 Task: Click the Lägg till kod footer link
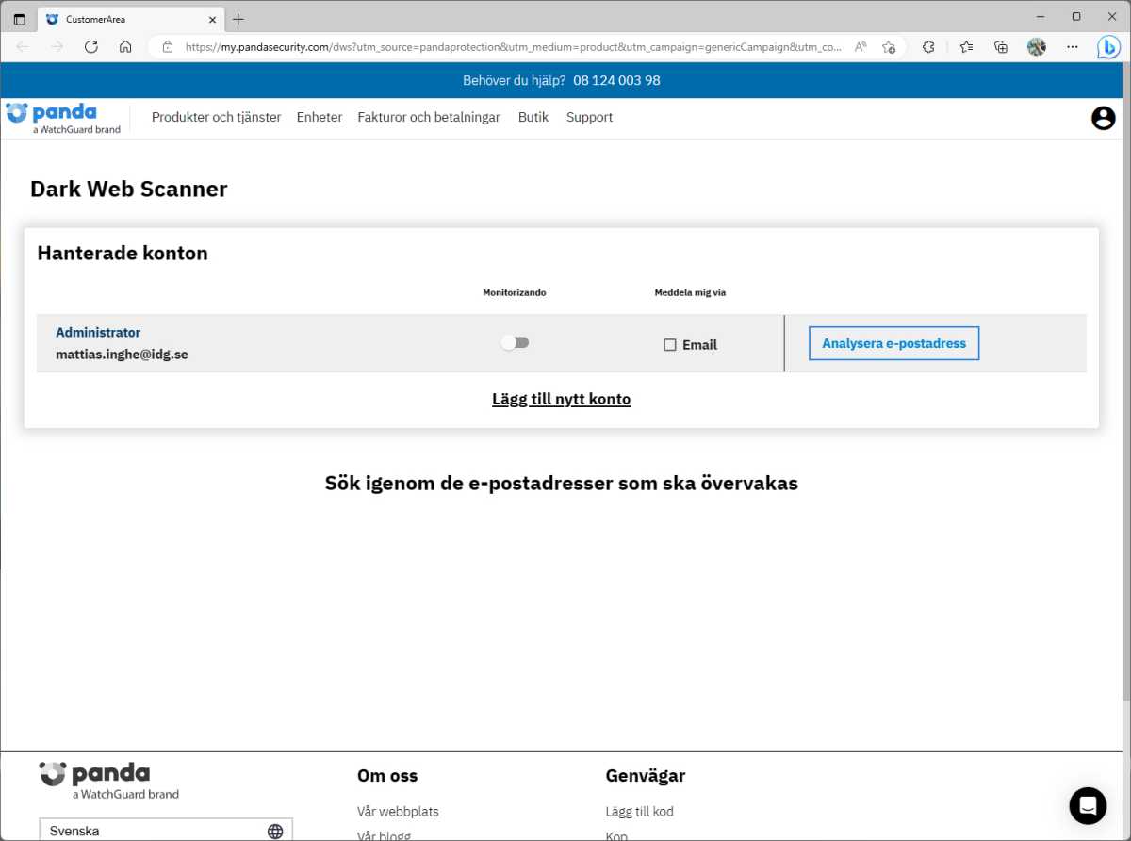[639, 811]
